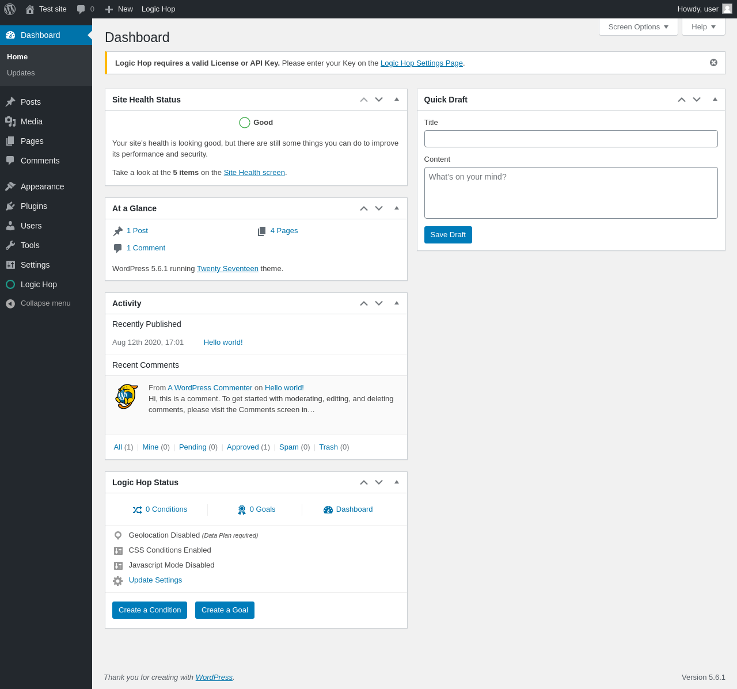Click the bubble icon beside 1 Comment

[x=118, y=248]
